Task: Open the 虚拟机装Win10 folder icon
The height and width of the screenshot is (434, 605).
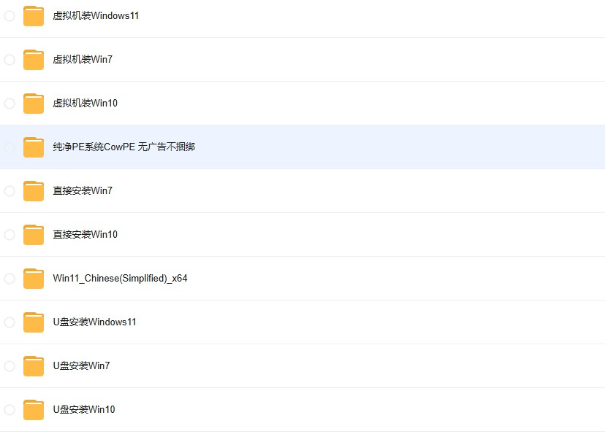Action: [34, 104]
